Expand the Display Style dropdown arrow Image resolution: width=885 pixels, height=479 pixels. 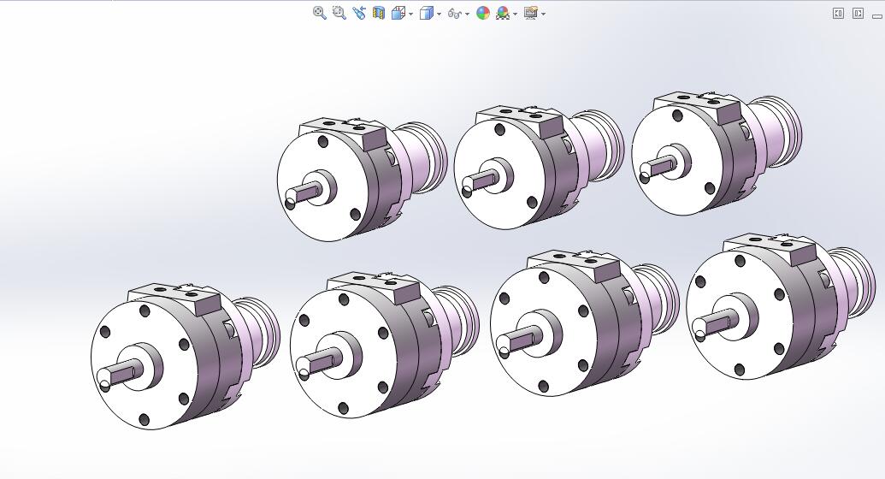click(440, 14)
